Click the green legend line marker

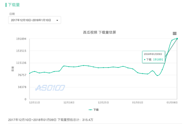[90, 110]
